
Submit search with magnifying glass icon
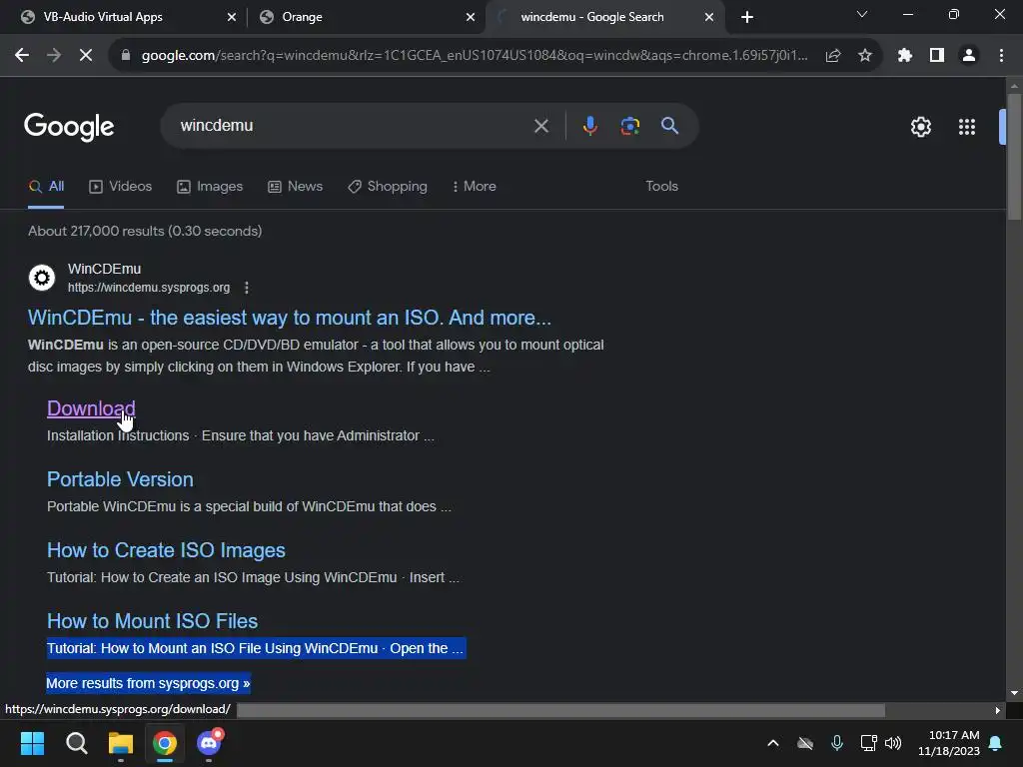pos(669,126)
